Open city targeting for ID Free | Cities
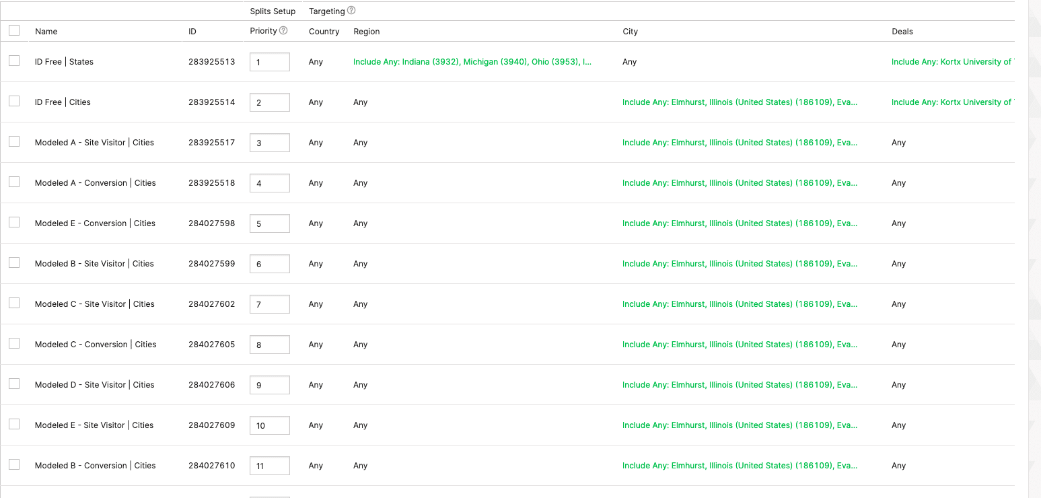This screenshot has width=1041, height=498. pos(740,102)
